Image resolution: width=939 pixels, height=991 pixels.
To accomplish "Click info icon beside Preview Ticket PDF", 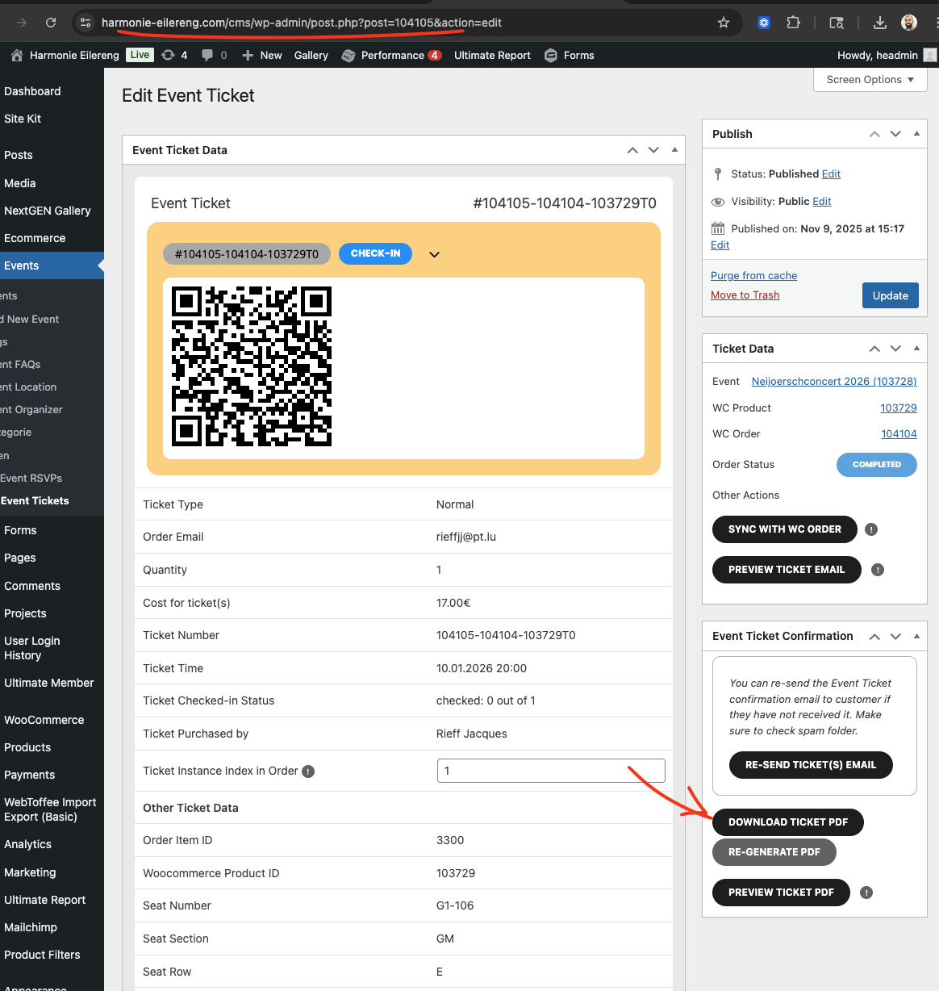I will 866,893.
